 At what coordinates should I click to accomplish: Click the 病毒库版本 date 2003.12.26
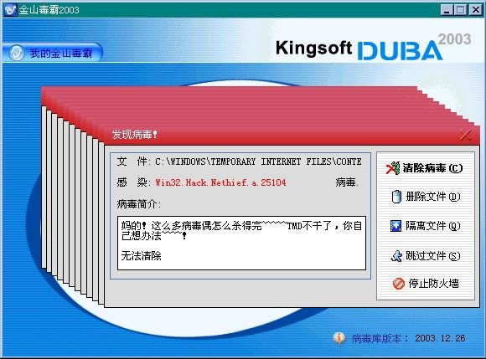coord(440,338)
